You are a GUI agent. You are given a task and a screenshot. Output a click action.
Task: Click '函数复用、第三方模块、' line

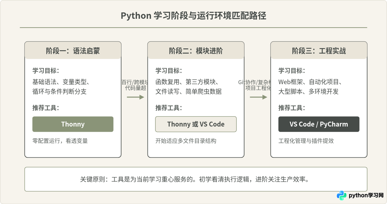point(187,82)
